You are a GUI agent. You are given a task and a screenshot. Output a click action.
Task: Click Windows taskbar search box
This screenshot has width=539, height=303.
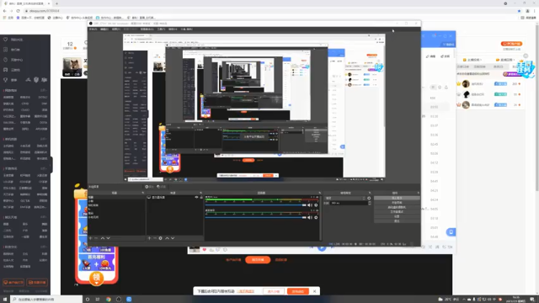[x=46, y=300]
